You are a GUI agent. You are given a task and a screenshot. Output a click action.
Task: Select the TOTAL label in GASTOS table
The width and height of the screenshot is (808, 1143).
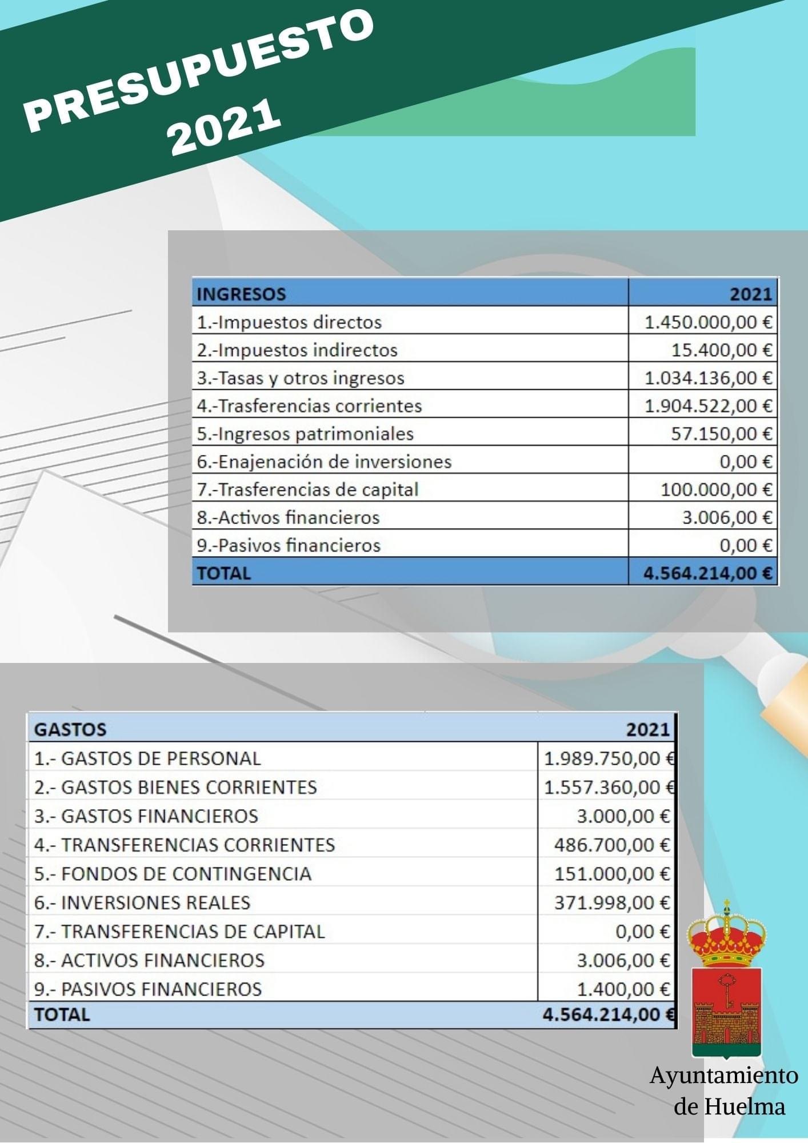(62, 1014)
